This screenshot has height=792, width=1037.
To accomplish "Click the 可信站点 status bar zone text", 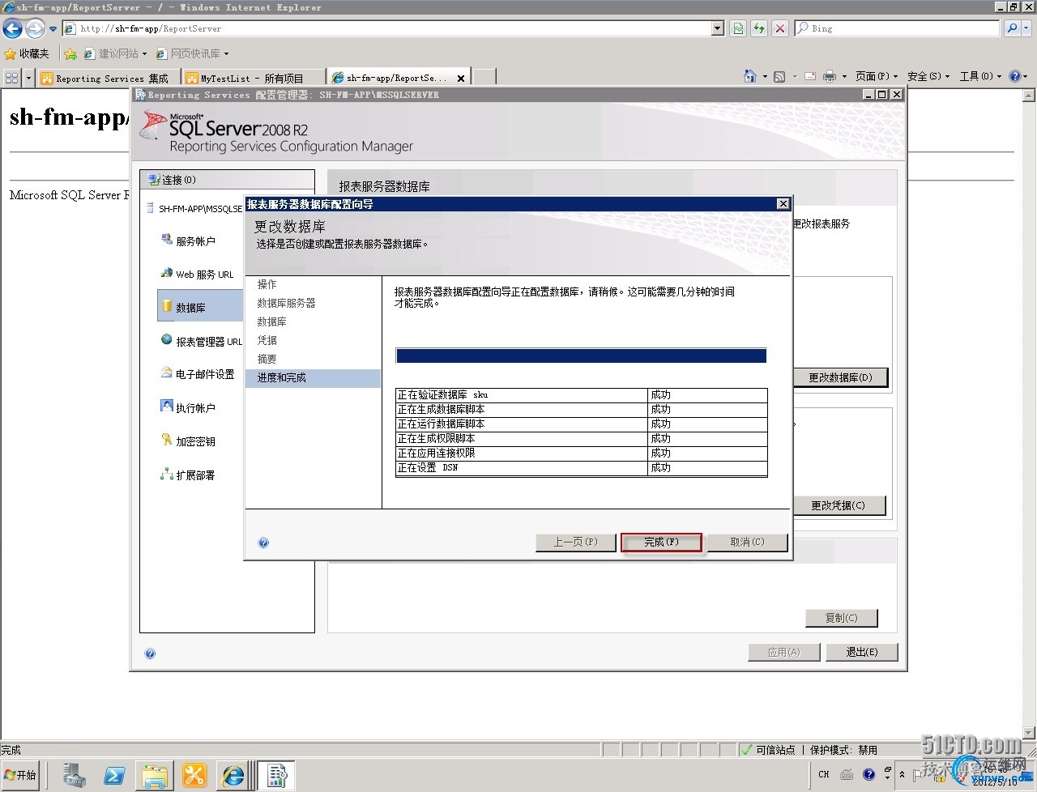I will click(775, 750).
